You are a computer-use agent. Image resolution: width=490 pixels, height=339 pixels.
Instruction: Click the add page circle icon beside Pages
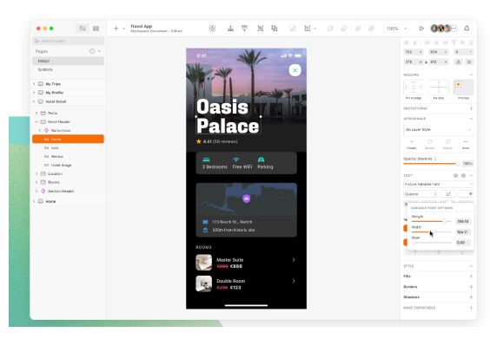[92, 51]
